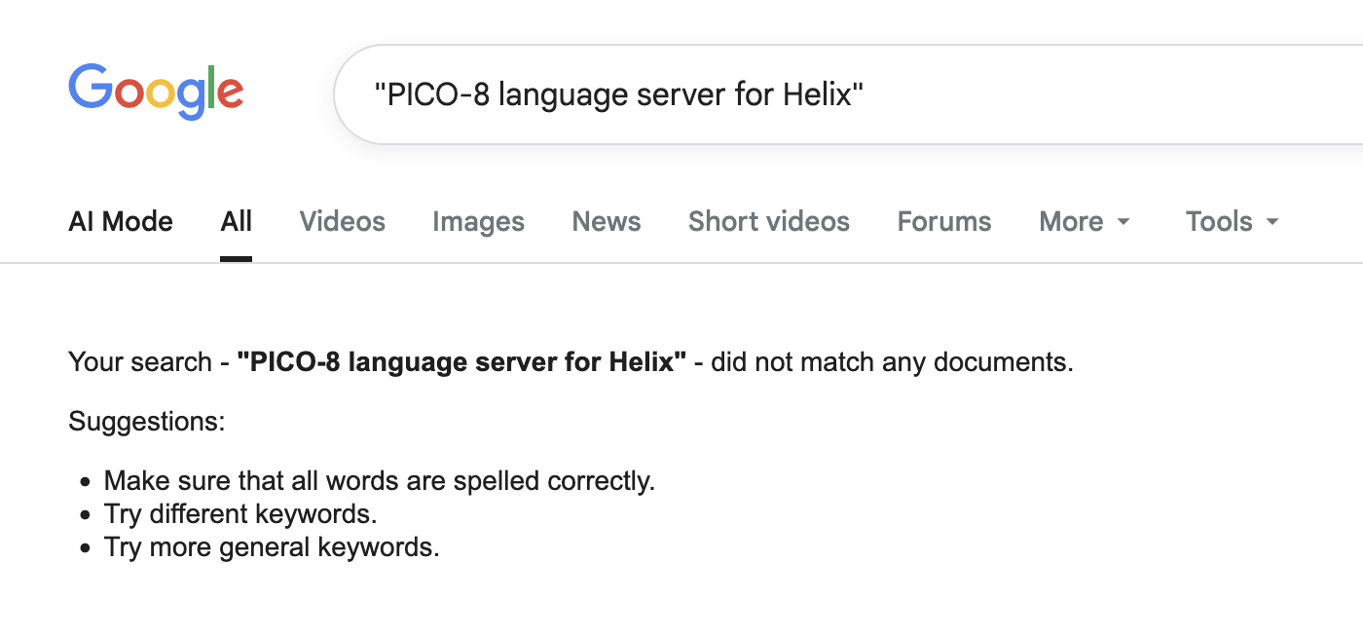Click the Suggestions heading text
Image resolution: width=1363 pixels, height=637 pixels.
146,421
